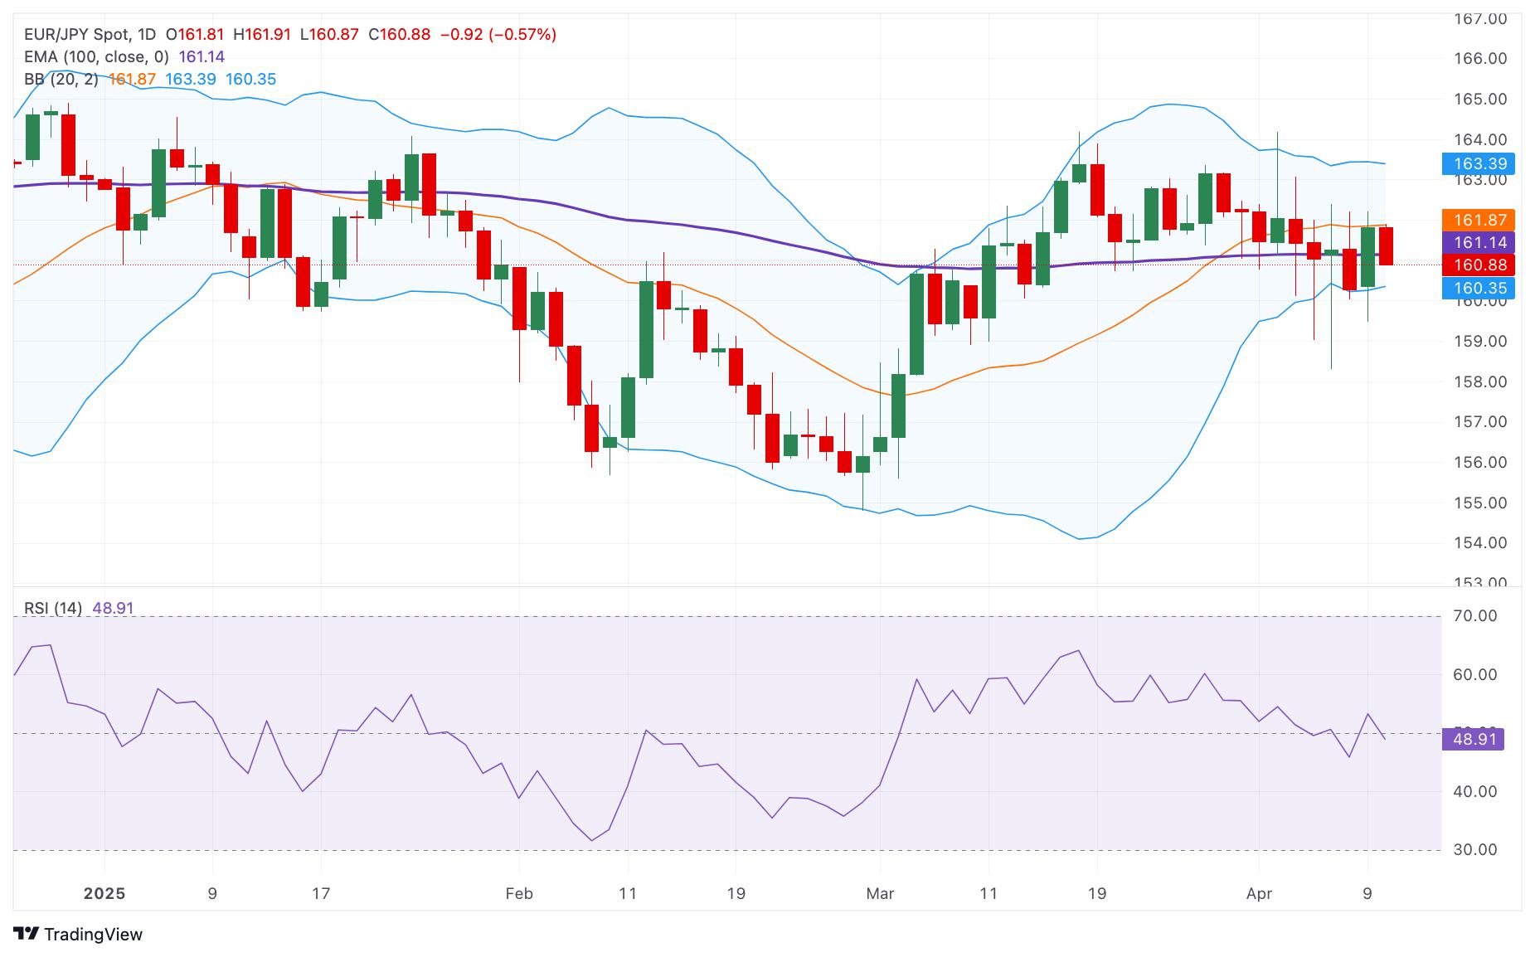Click the close price C160.88 value
The width and height of the screenshot is (1535, 957).
[x=399, y=34]
